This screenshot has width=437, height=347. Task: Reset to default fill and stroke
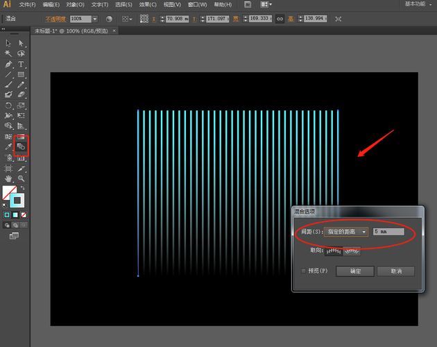click(x=5, y=205)
